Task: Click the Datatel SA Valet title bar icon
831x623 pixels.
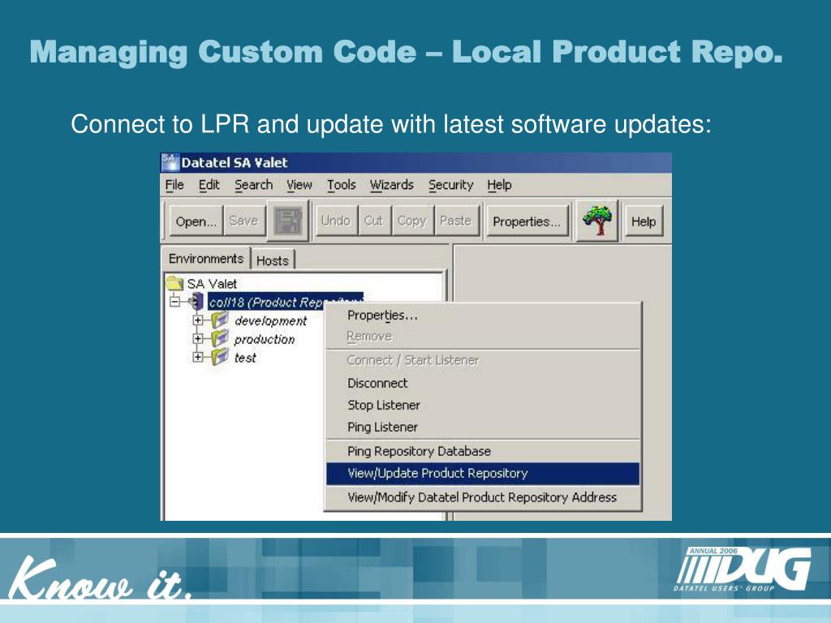Action: (x=170, y=162)
